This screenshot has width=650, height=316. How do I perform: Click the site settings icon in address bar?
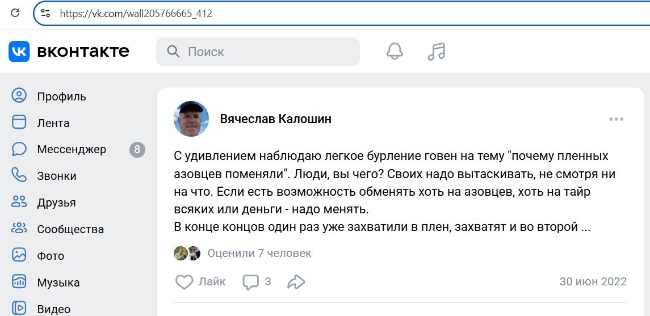[45, 13]
